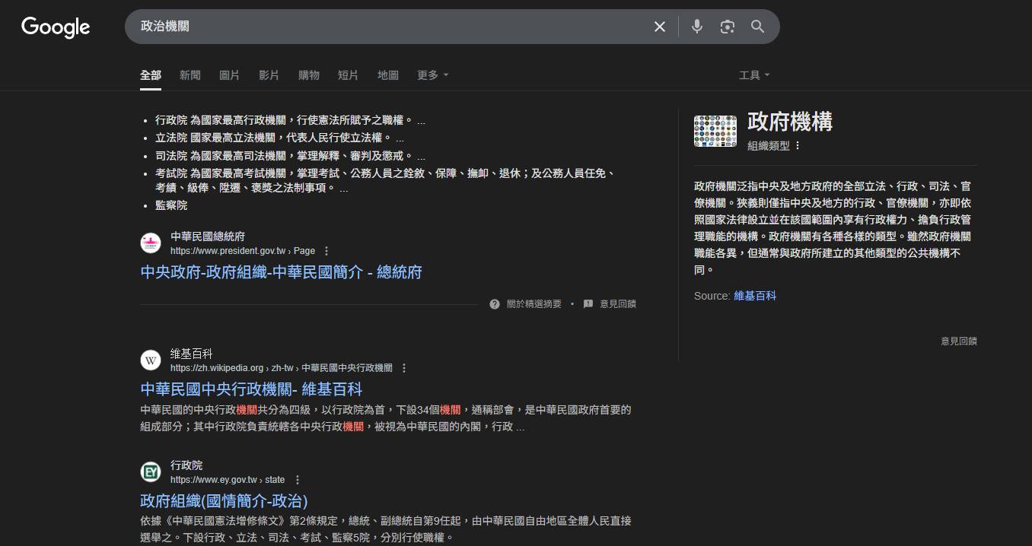Switch to the 圖片 tab
Screen dimensions: 1032x546
[x=230, y=75]
